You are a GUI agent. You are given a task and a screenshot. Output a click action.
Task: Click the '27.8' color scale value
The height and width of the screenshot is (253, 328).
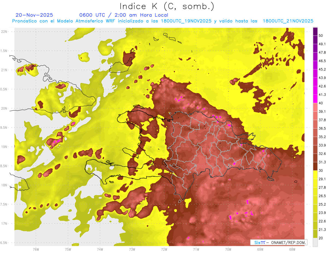(322, 187)
